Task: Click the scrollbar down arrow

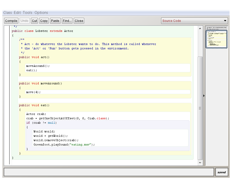Action: (x=200, y=163)
